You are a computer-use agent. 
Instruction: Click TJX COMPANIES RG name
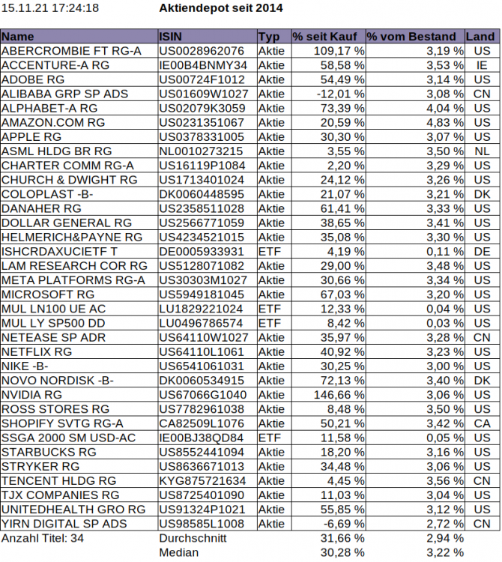[x=79, y=495]
